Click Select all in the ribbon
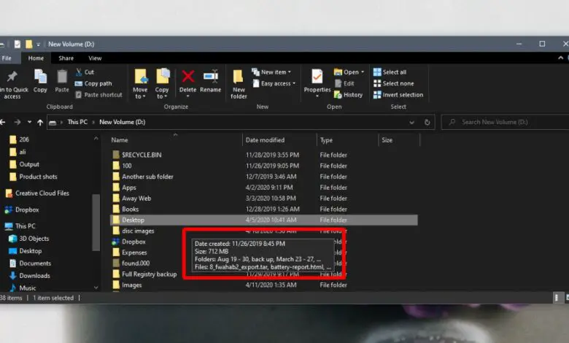This screenshot has height=343, width=569. coord(390,72)
